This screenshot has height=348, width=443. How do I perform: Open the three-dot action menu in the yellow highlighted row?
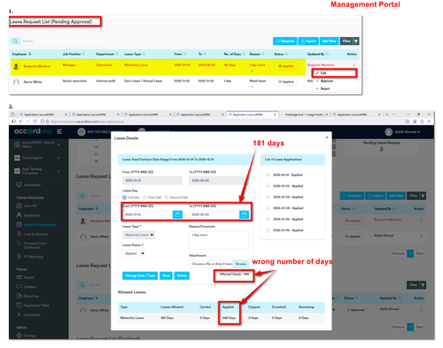click(x=354, y=66)
